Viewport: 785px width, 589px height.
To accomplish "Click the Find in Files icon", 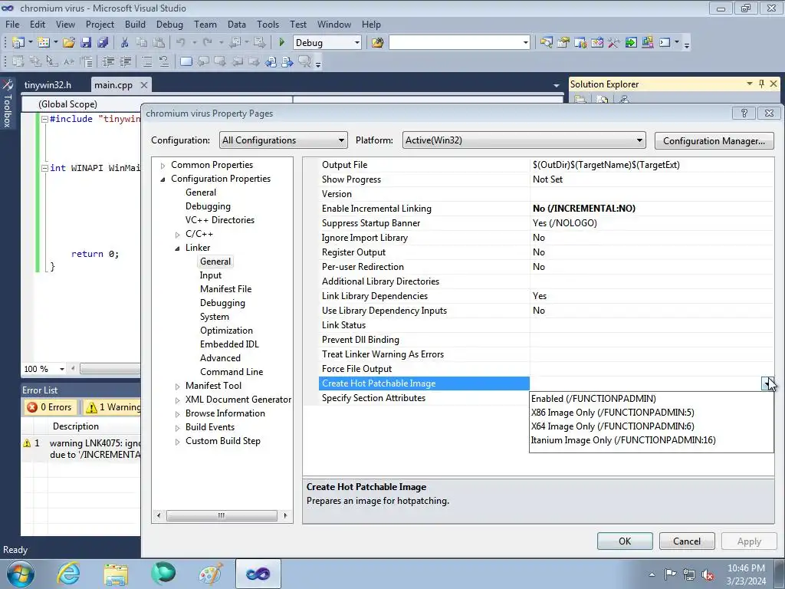I will [x=377, y=43].
